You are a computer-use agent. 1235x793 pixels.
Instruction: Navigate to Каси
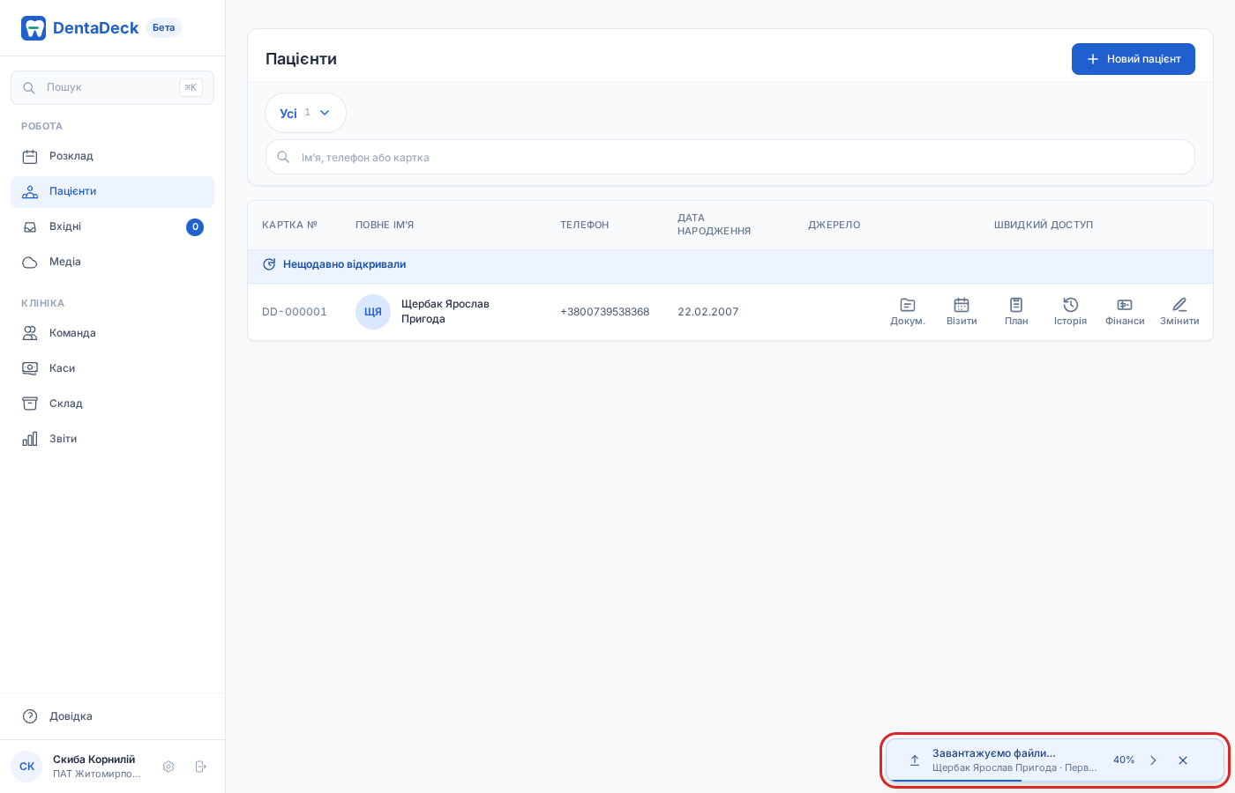(112, 368)
